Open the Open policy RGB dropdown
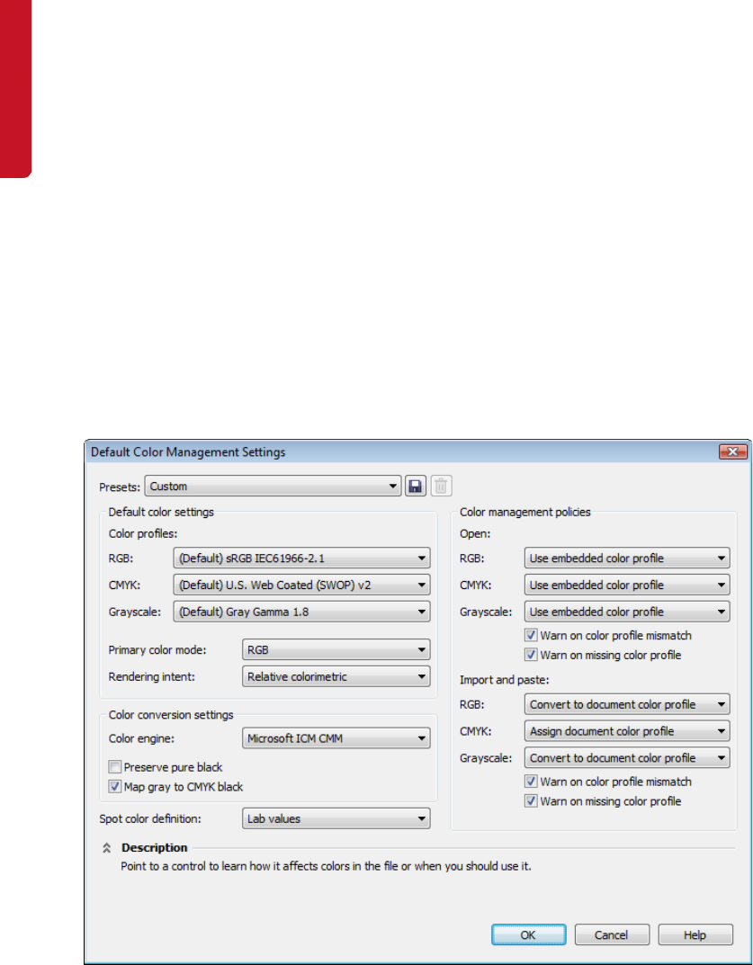 pyautogui.click(x=627, y=558)
